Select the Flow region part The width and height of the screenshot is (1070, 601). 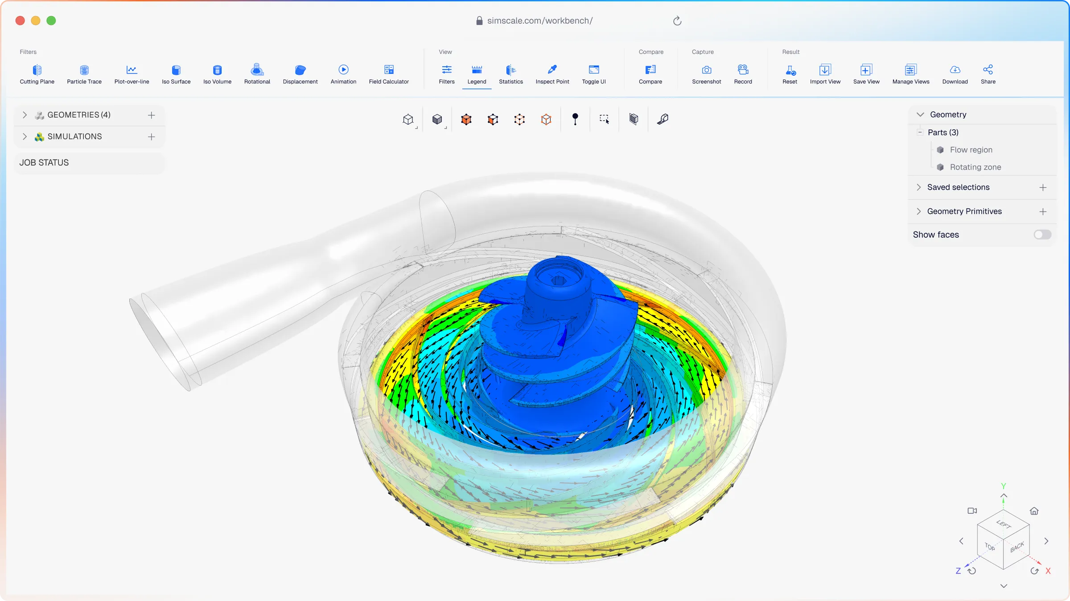coord(971,150)
